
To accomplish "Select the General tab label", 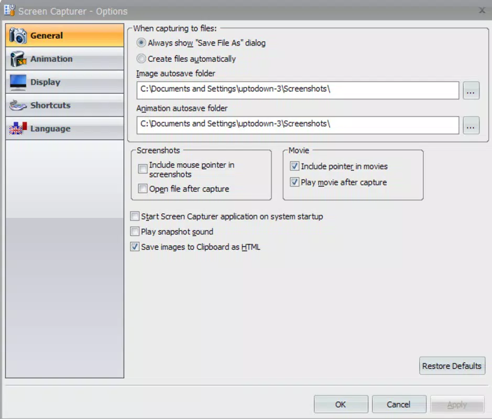I will point(47,36).
